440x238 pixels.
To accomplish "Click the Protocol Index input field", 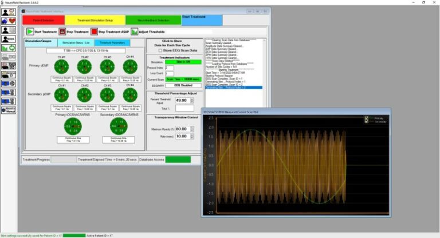I will (x=170, y=68).
